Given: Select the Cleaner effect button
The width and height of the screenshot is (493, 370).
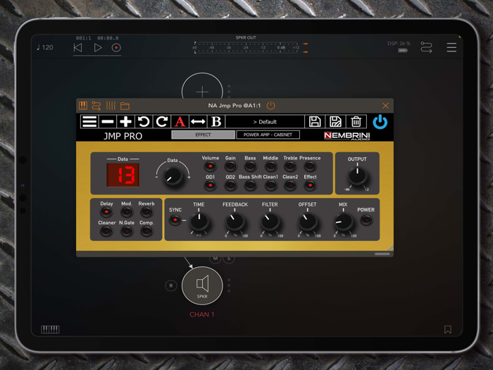Looking at the screenshot, I should pyautogui.click(x=106, y=231).
